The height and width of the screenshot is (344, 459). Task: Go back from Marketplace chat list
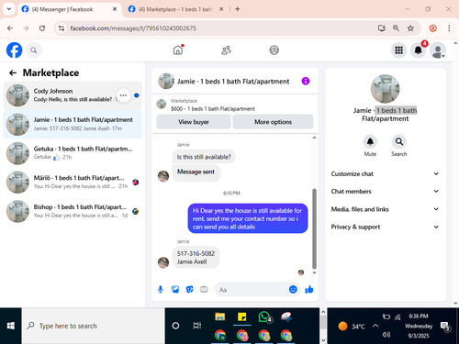pos(13,72)
